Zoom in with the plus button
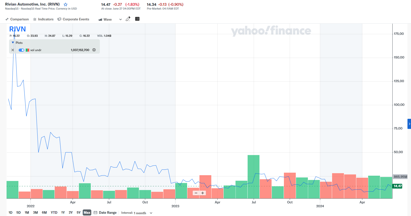 202,193
